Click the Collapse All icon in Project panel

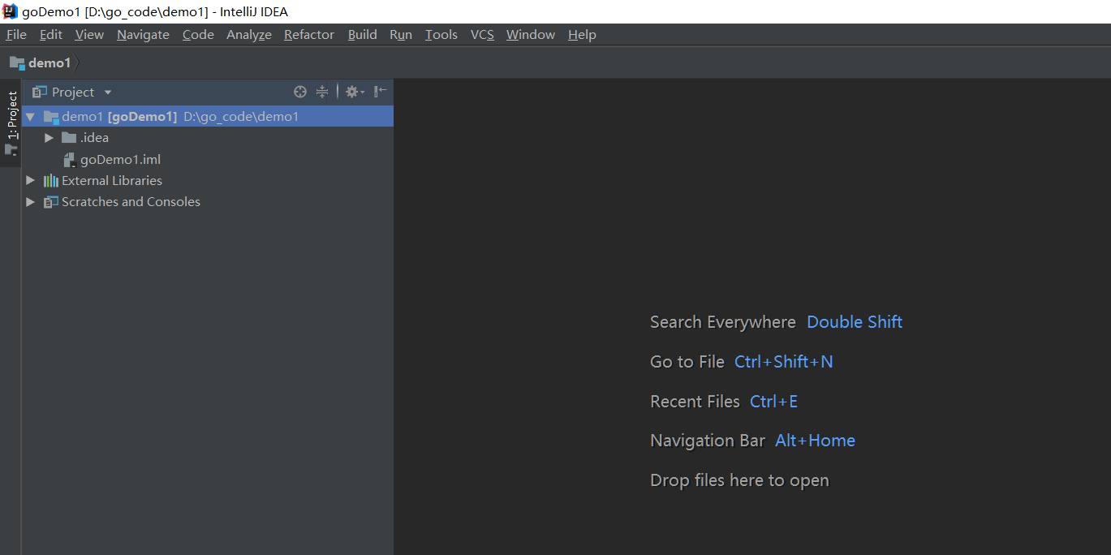click(322, 92)
